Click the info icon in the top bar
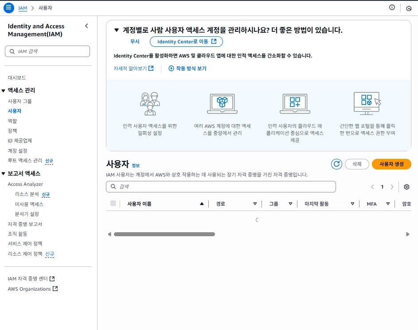 click(391, 7)
